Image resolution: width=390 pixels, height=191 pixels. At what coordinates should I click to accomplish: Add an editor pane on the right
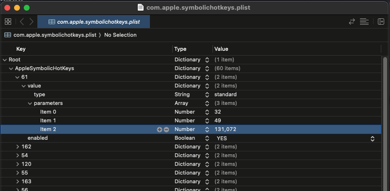pos(381,22)
